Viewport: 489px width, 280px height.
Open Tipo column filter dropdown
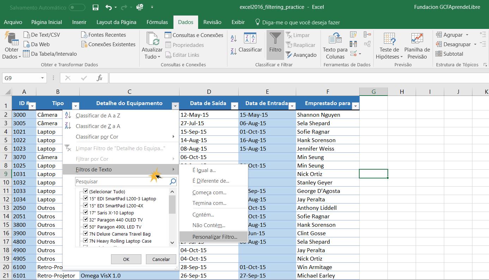point(75,106)
